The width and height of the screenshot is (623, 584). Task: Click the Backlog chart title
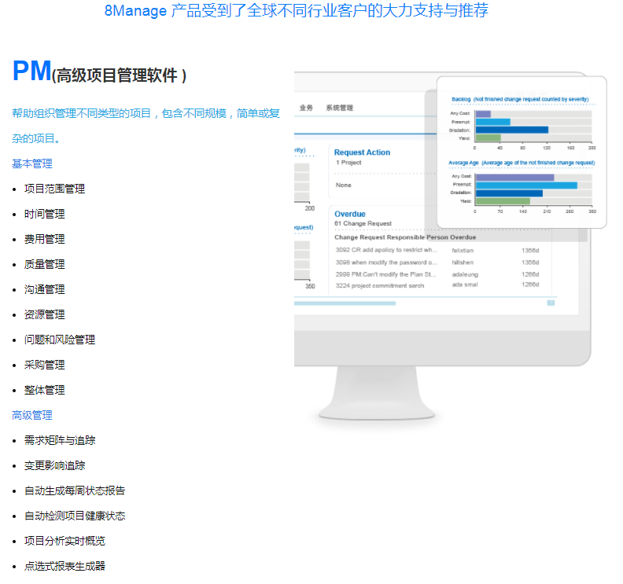click(520, 99)
